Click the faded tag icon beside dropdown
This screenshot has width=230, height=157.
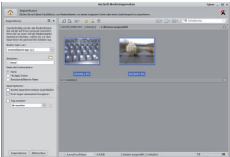pyautogui.click(x=50, y=105)
